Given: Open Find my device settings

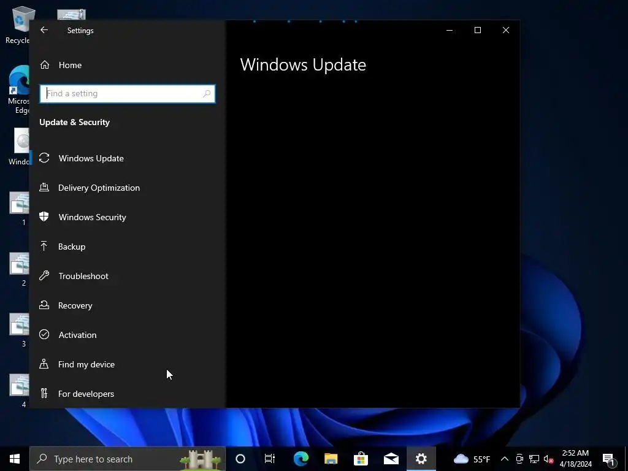Looking at the screenshot, I should [128, 364].
